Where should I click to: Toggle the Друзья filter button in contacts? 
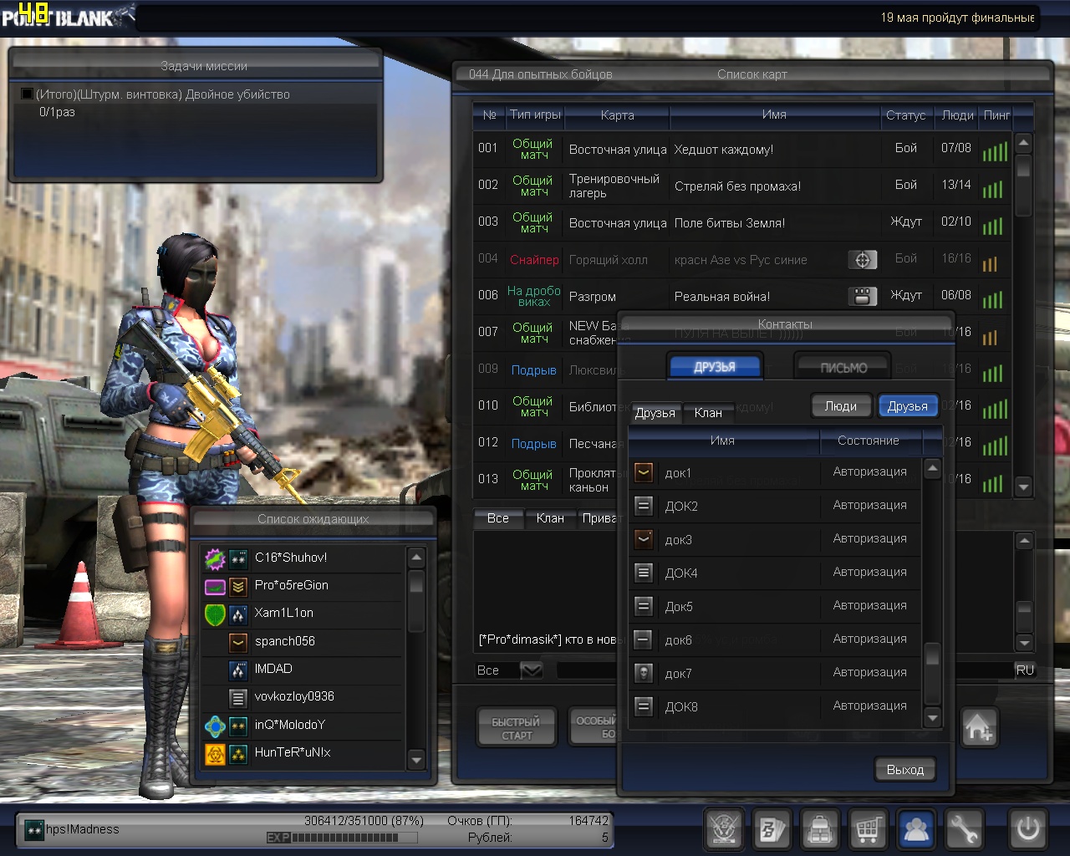[x=908, y=406]
